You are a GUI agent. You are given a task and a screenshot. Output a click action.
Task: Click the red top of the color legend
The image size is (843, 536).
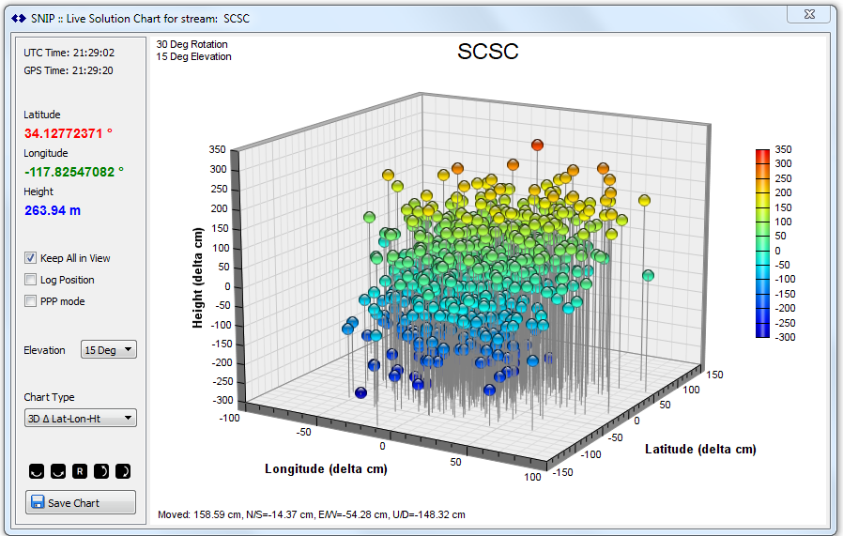tap(763, 153)
